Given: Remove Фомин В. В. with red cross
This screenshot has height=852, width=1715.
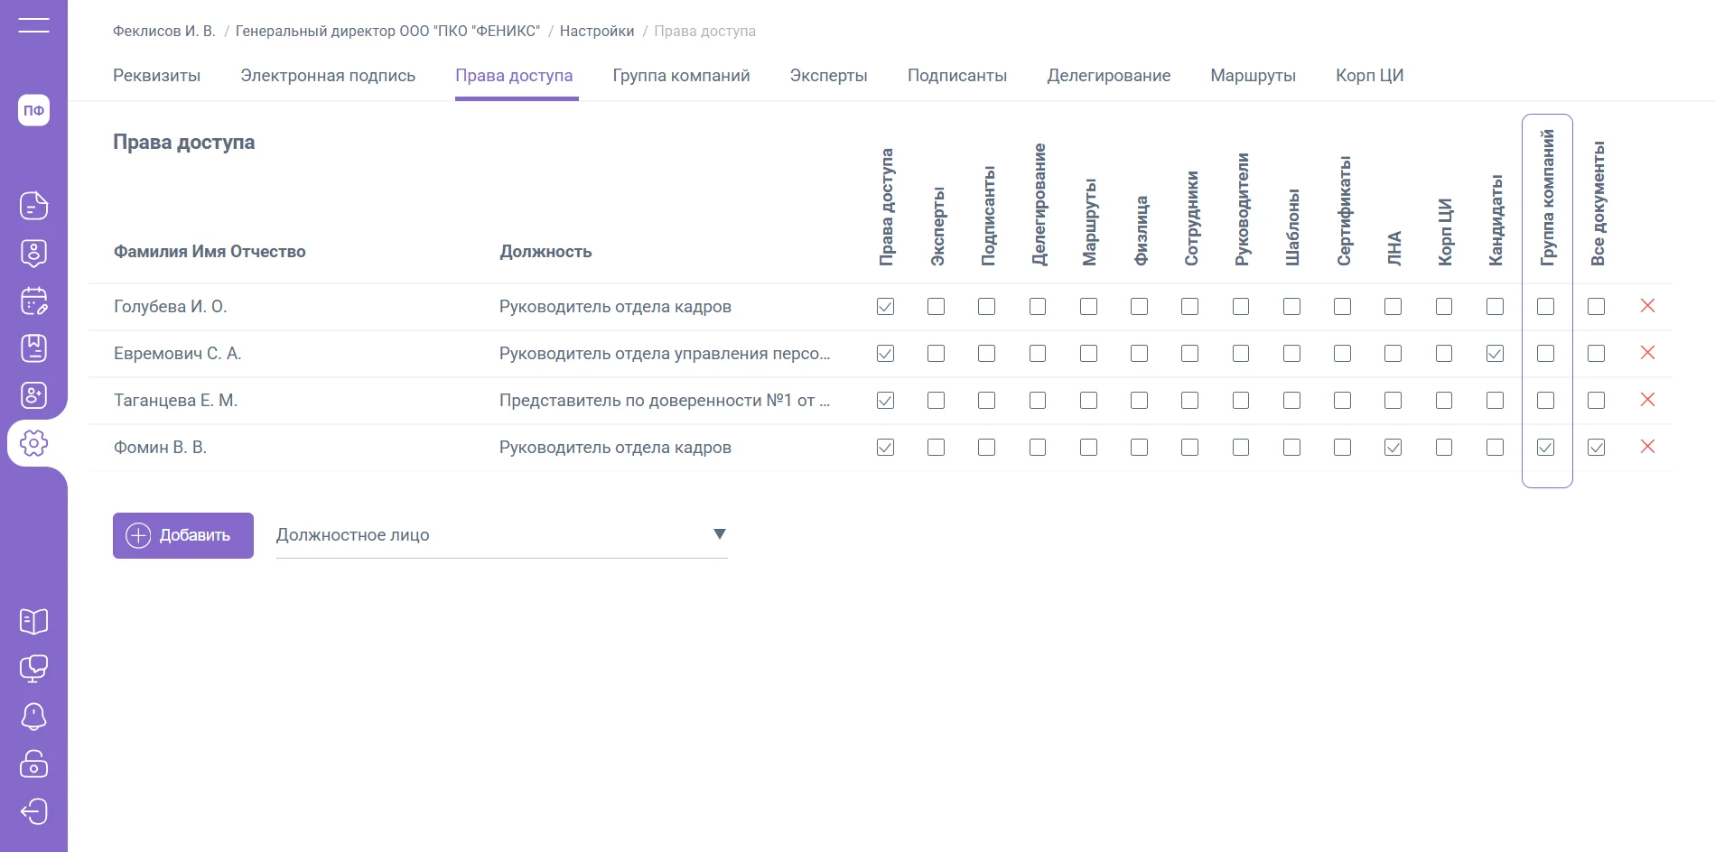Looking at the screenshot, I should pyautogui.click(x=1647, y=447).
